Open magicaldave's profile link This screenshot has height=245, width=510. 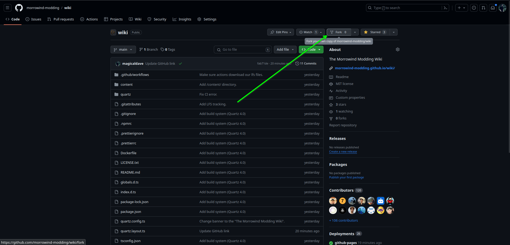click(x=133, y=64)
